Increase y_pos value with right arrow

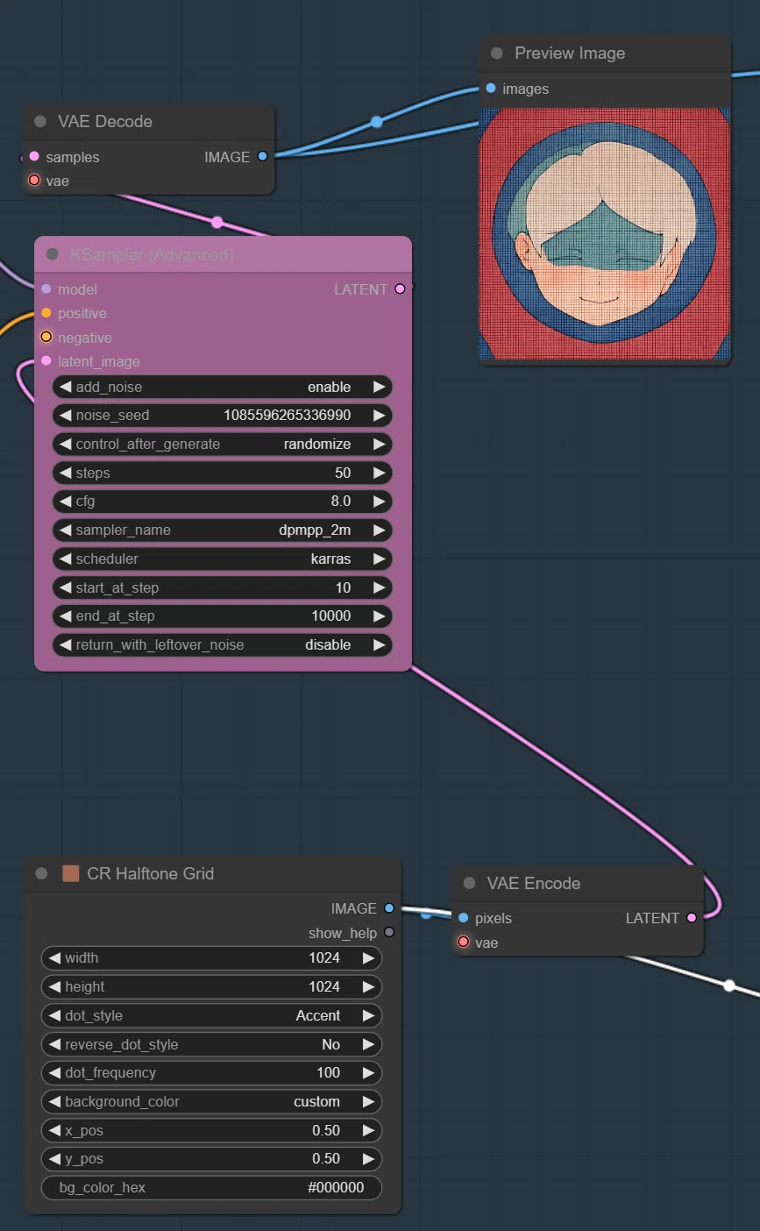[368, 1158]
